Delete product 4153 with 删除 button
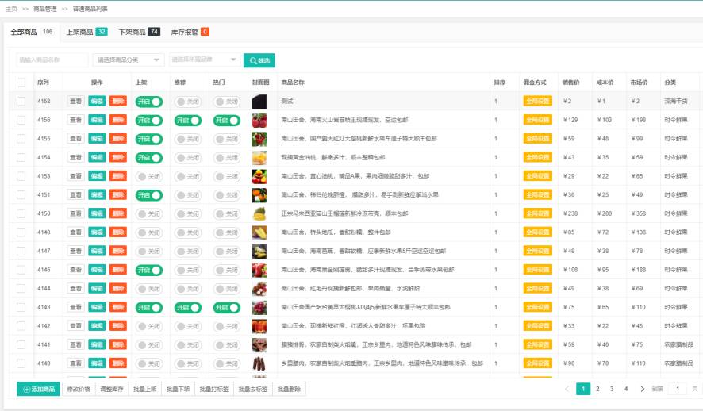The height and width of the screenshot is (411, 703). click(117, 176)
